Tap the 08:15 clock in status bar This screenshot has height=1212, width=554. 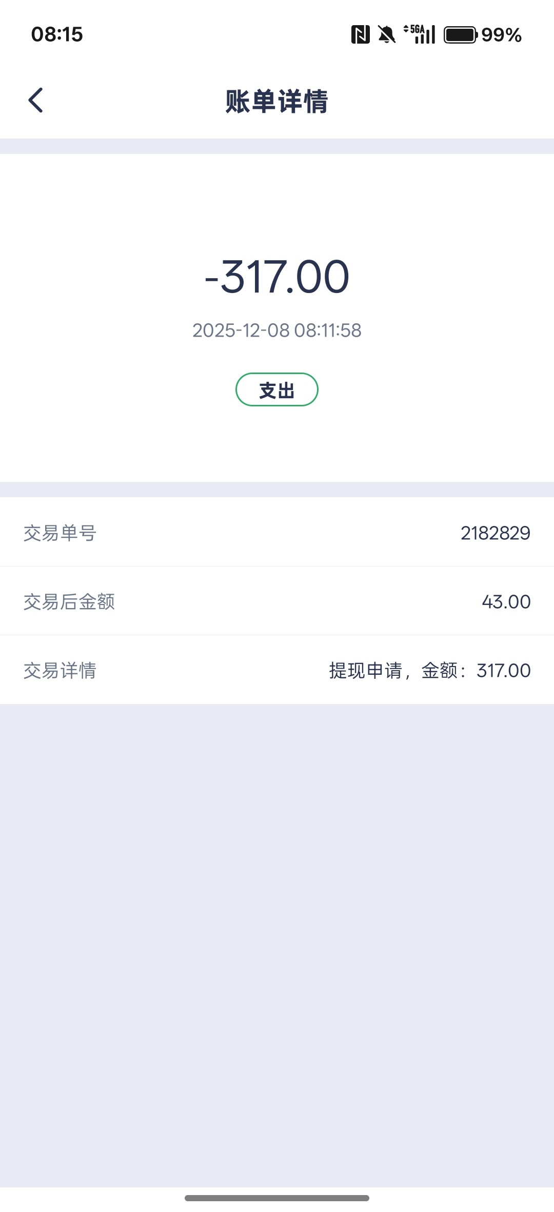[57, 34]
